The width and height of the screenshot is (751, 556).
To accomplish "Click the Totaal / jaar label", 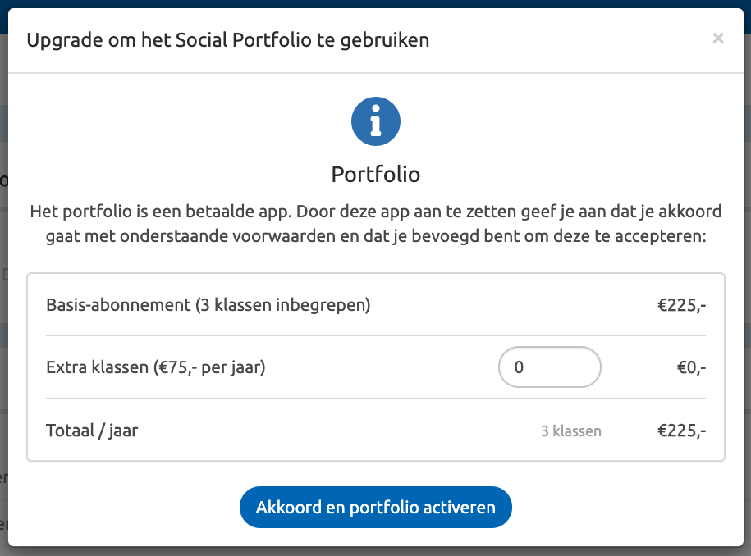I will 92,430.
